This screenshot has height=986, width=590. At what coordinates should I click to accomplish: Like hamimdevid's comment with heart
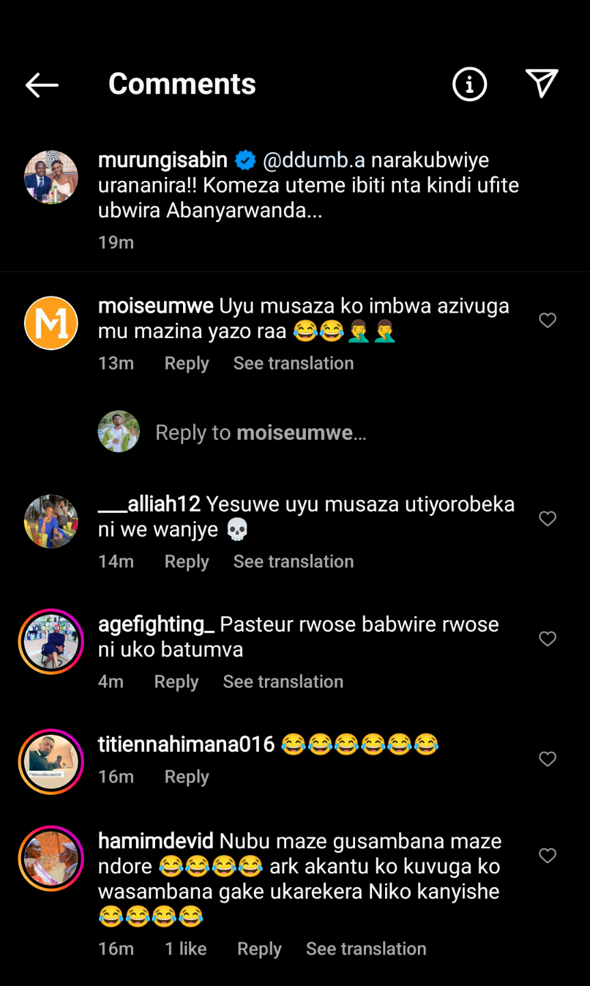click(548, 855)
